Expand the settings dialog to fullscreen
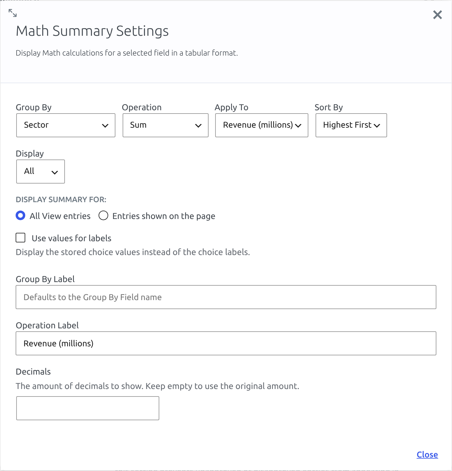The height and width of the screenshot is (471, 452). click(13, 13)
